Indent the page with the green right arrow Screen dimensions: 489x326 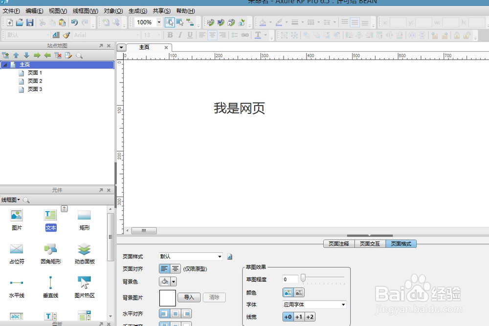(37, 56)
